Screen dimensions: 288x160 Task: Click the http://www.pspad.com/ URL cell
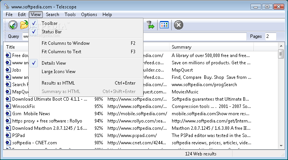click(132, 136)
